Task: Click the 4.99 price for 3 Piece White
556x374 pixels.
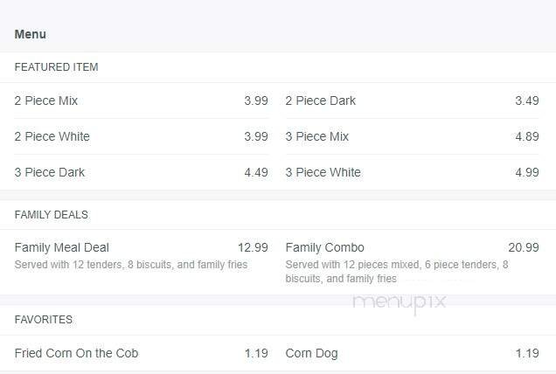Action: click(x=527, y=172)
